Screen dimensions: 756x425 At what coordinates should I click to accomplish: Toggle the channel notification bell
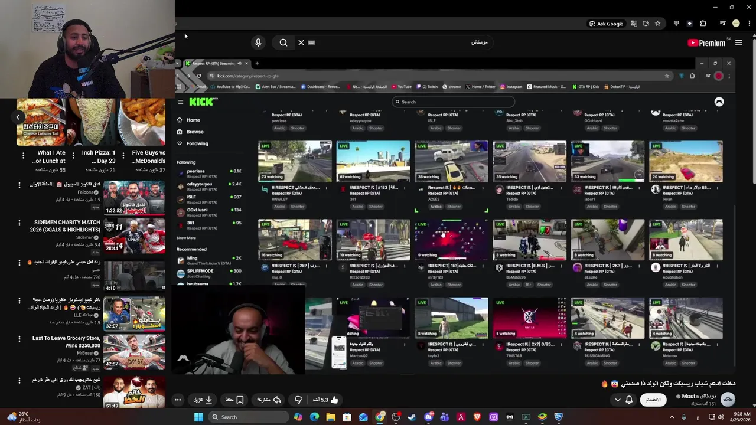point(629,400)
